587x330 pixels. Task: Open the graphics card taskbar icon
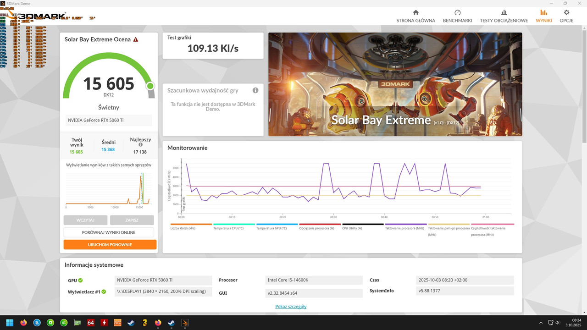(78, 323)
